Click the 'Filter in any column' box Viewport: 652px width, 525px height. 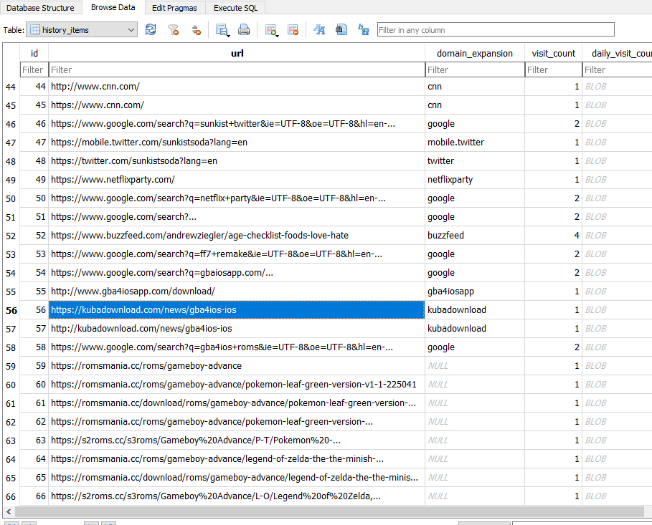click(x=495, y=30)
